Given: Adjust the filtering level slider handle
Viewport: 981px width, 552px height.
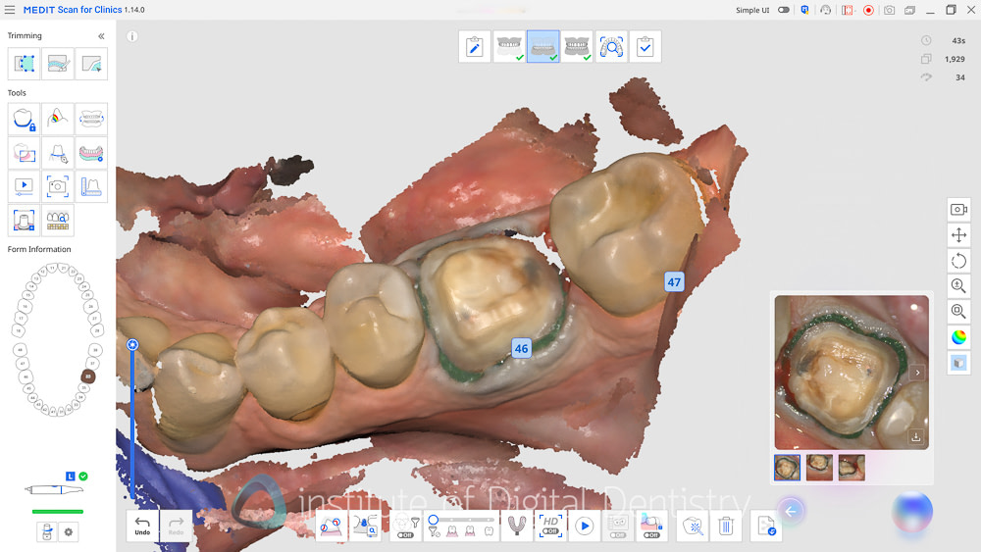Looking at the screenshot, I should (433, 520).
